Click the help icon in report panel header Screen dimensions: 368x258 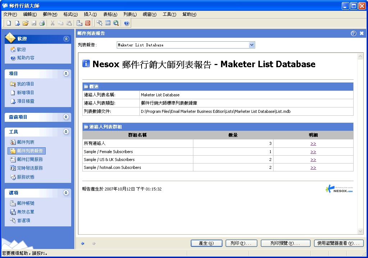tap(354, 33)
